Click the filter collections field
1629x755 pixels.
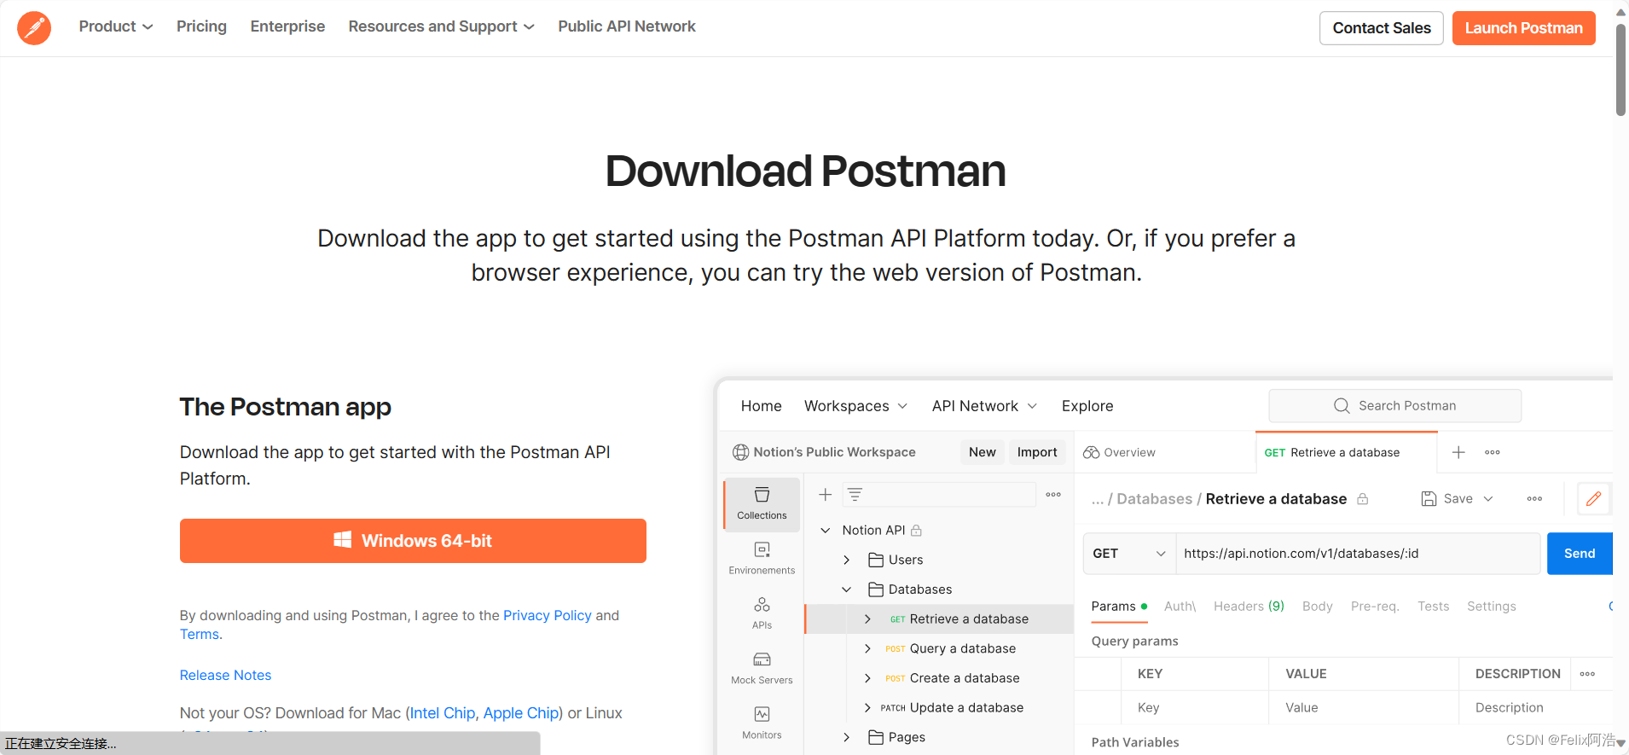coord(939,495)
